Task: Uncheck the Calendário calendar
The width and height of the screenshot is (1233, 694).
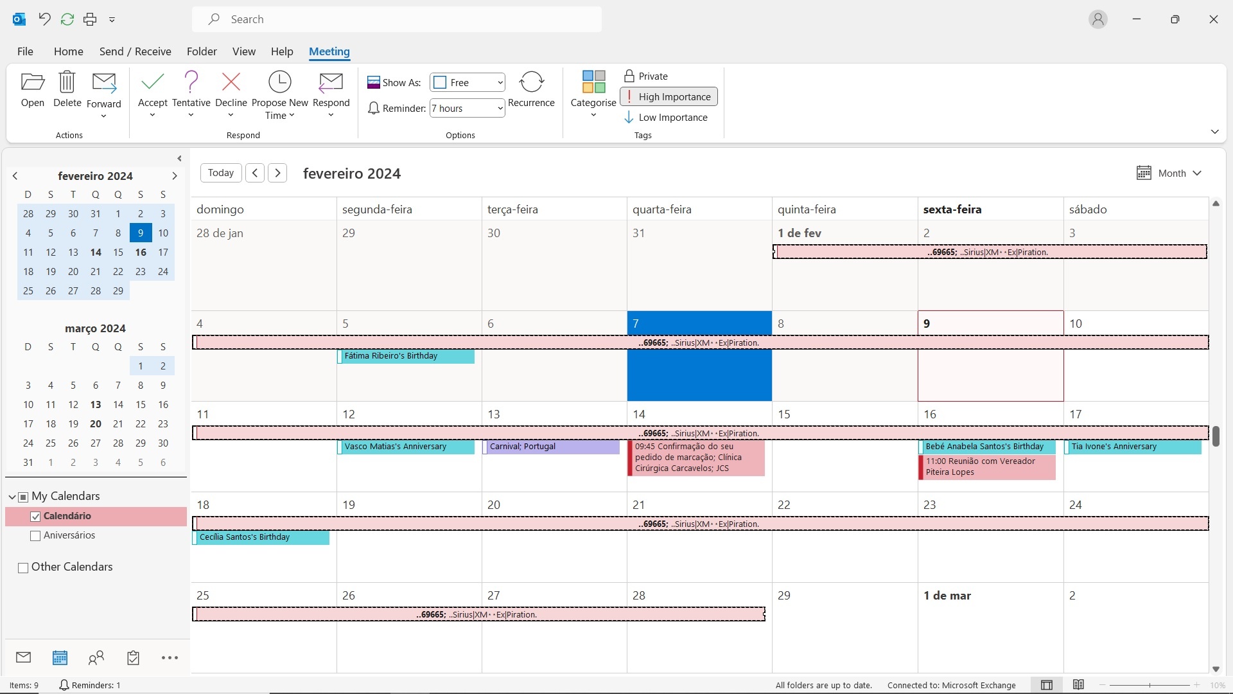Action: pos(35,516)
